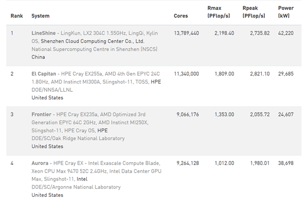Select the power value 29,685
The width and height of the screenshot is (308, 204).
[286, 74]
